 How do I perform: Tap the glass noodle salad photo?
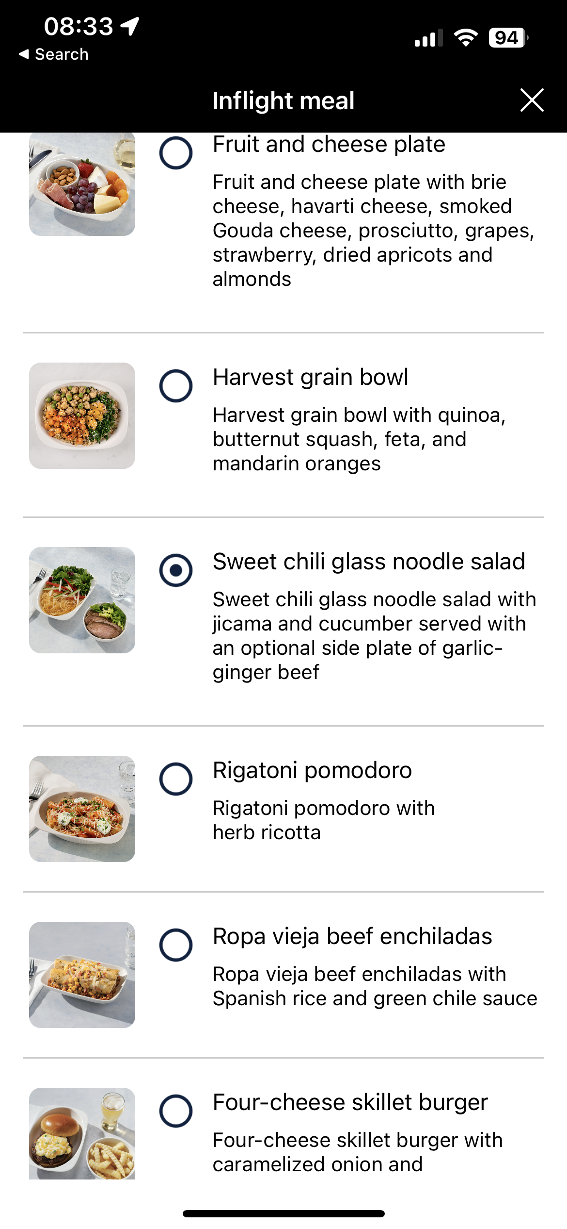tap(82, 600)
